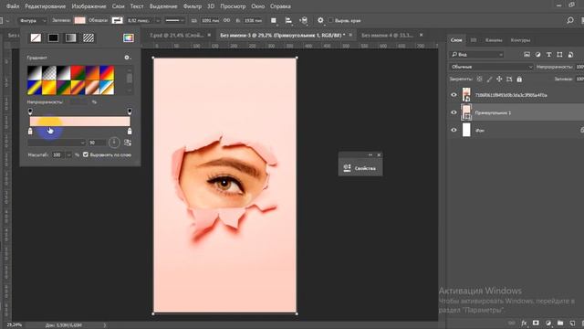Image resolution: width=584 pixels, height=329 pixels.
Task: Select the Прямоугольник 1 layer thumbnail
Action: (466, 112)
